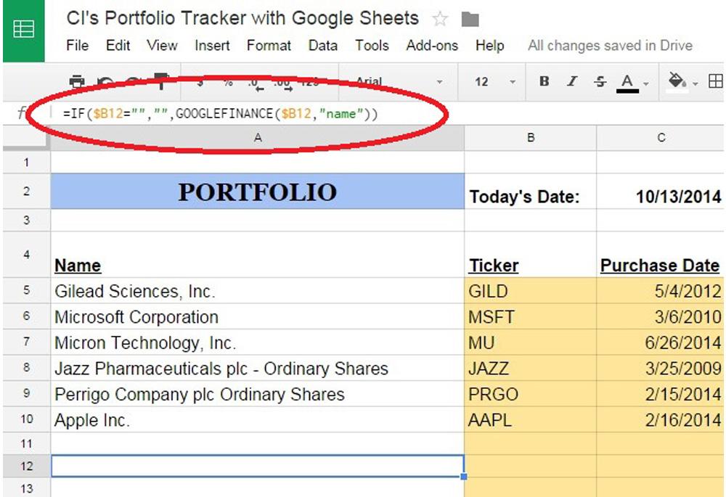Select row 12 header
Viewport: 726px width, 497px height.
coord(26,466)
